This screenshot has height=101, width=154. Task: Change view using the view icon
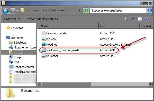127,19
